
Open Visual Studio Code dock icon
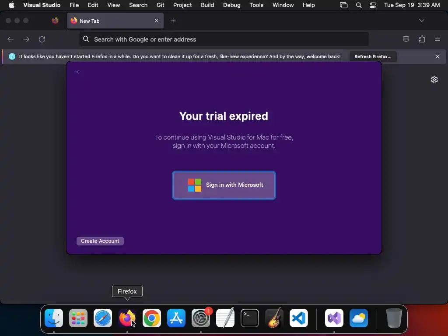pyautogui.click(x=298, y=318)
